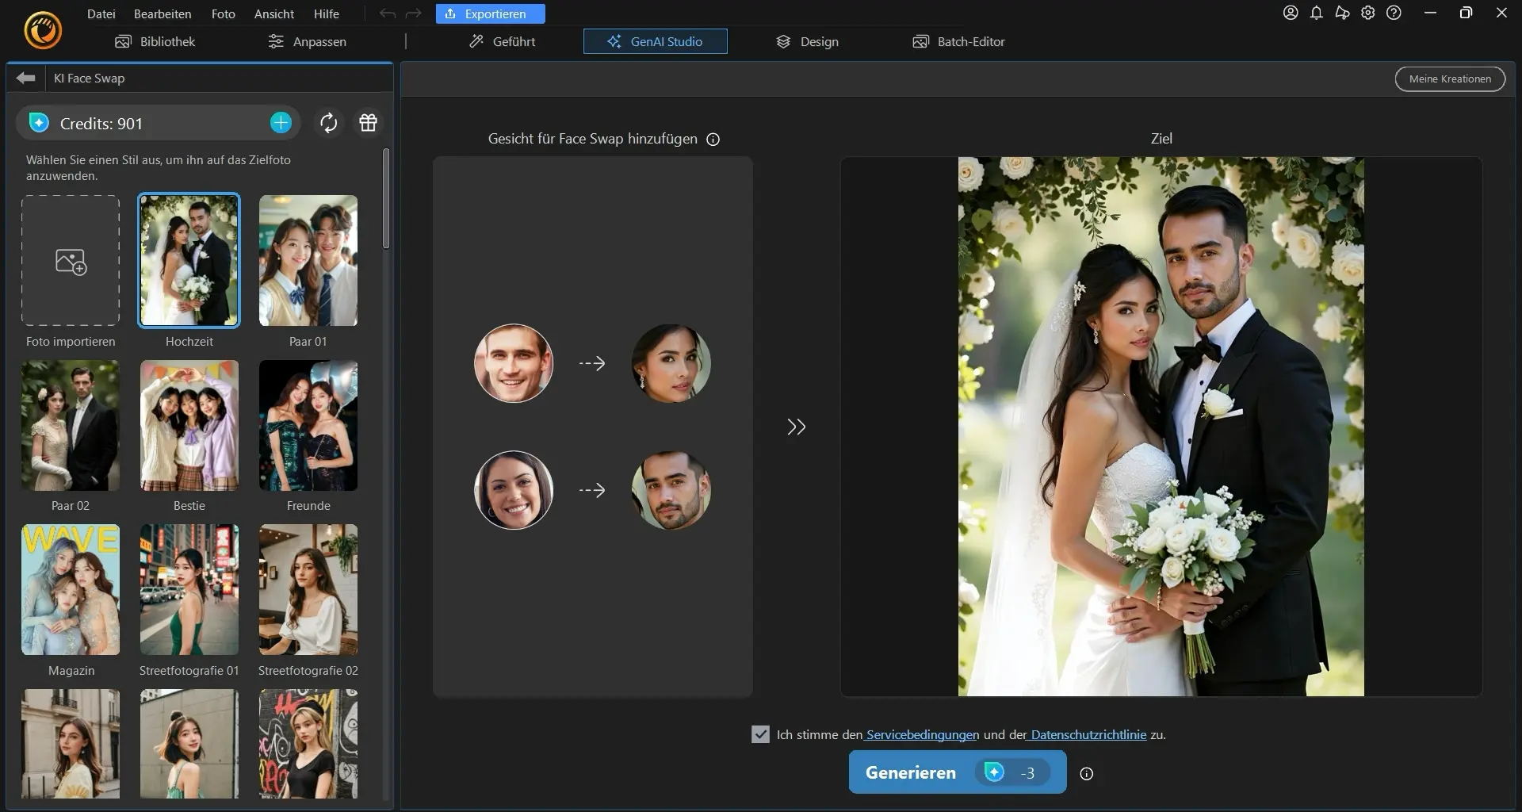The width and height of the screenshot is (1522, 812).
Task: Select the Paar 02 style thumbnail
Action: (x=71, y=425)
